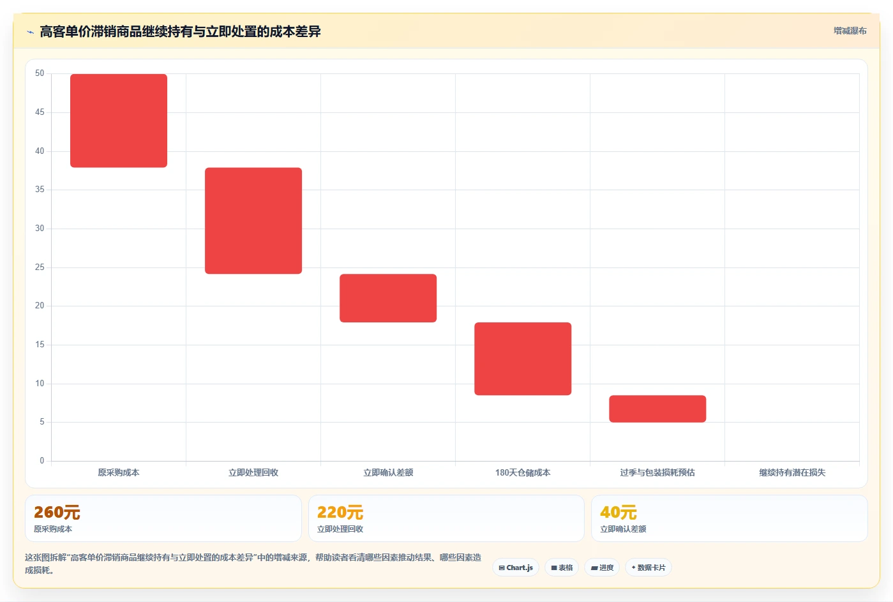Screen dimensions: 893x602
Task: Select the 立即处理回收 red bar
Action: coord(253,221)
